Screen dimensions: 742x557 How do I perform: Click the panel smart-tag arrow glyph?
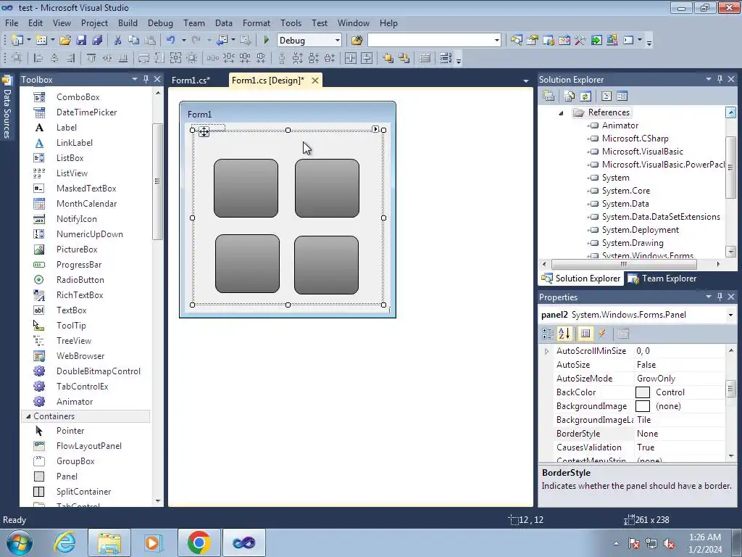point(375,129)
